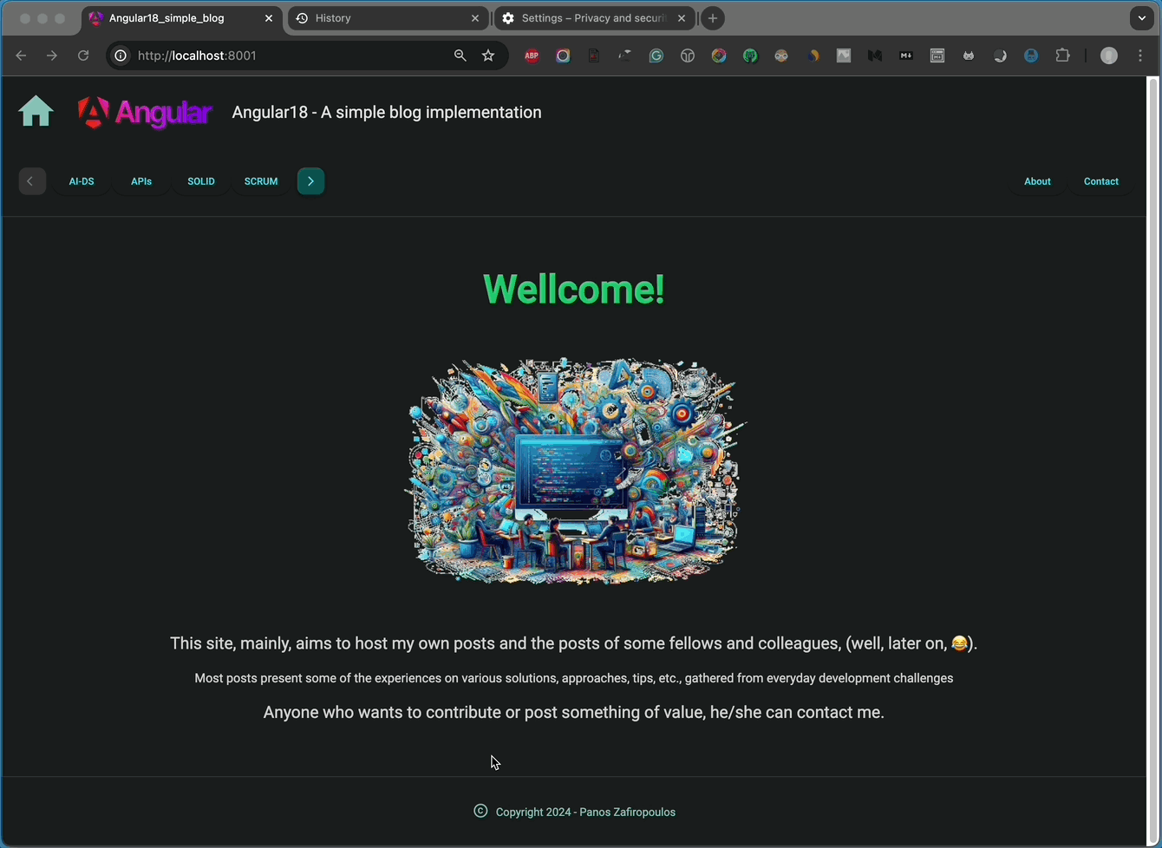This screenshot has width=1162, height=848.
Task: Switch to the History tab
Action: click(x=388, y=18)
